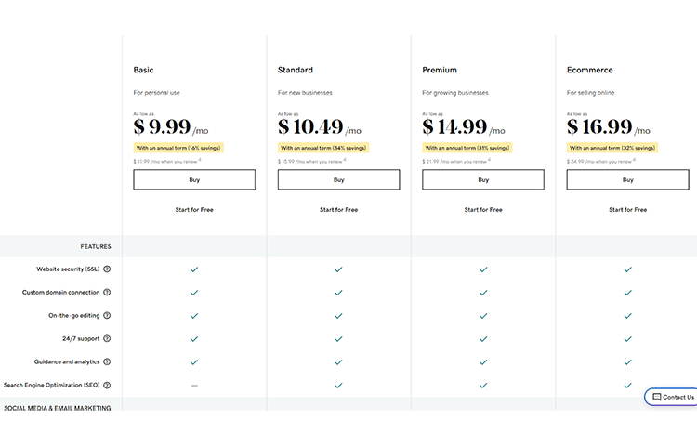The width and height of the screenshot is (697, 446).
Task: Purchase the Ecommerce plan with Buy
Action: (627, 179)
